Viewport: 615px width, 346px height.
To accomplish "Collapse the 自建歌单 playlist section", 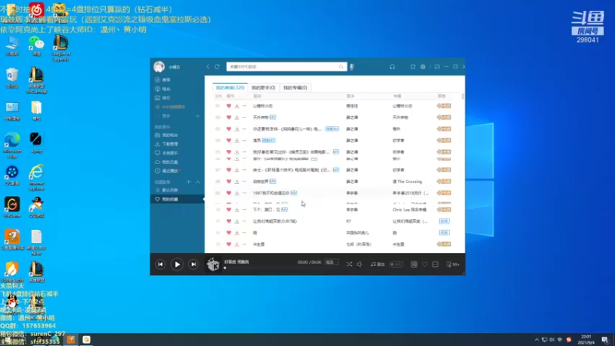I will (x=198, y=182).
